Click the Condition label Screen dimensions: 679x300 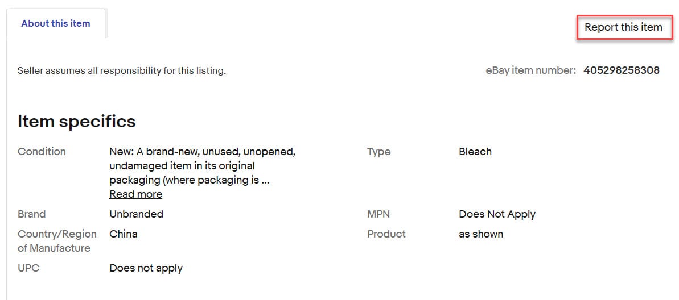click(x=42, y=152)
